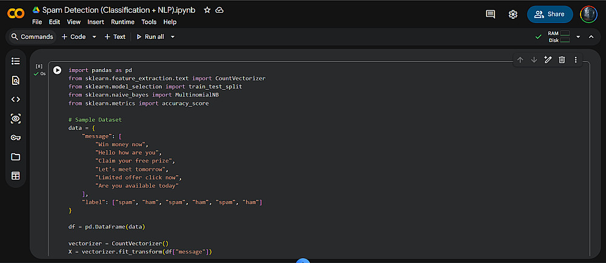The height and width of the screenshot is (263, 606).
Task: Expand the Code insert dropdown arrow
Action: [x=94, y=37]
